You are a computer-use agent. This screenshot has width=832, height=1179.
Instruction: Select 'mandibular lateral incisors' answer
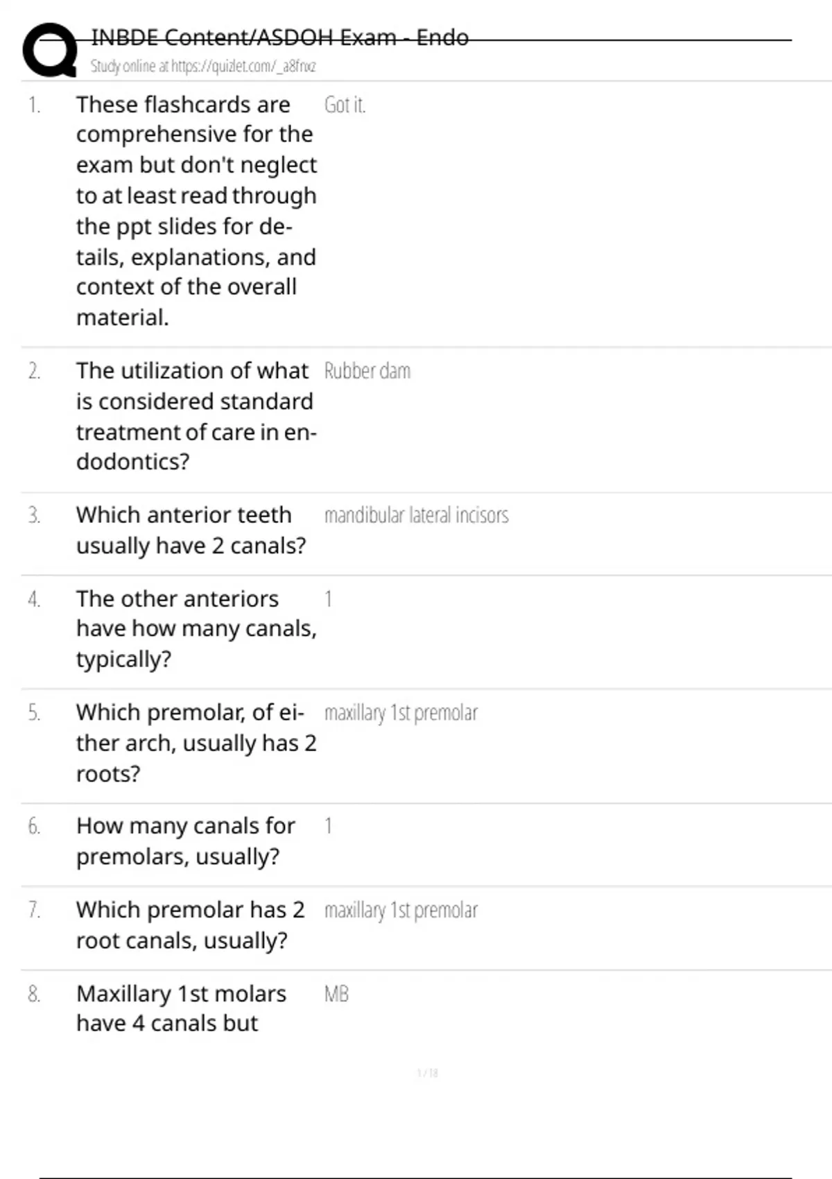416,515
